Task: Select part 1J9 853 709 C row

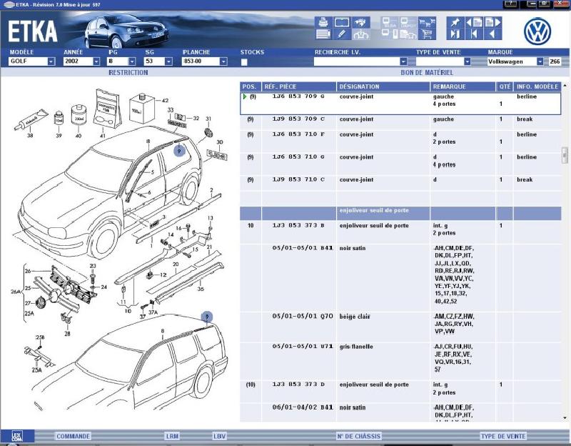Action: [400, 122]
